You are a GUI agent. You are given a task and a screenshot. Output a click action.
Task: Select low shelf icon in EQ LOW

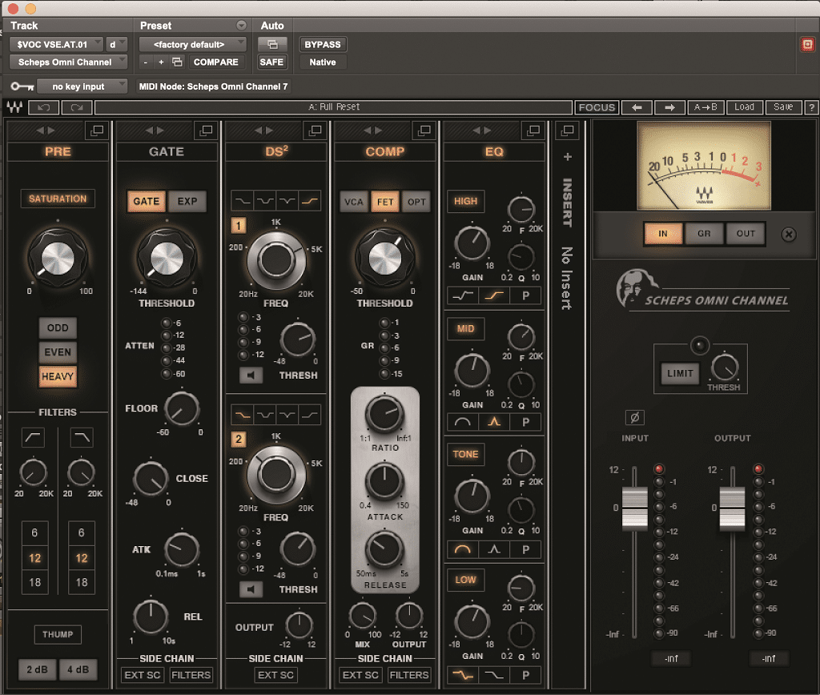(463, 675)
